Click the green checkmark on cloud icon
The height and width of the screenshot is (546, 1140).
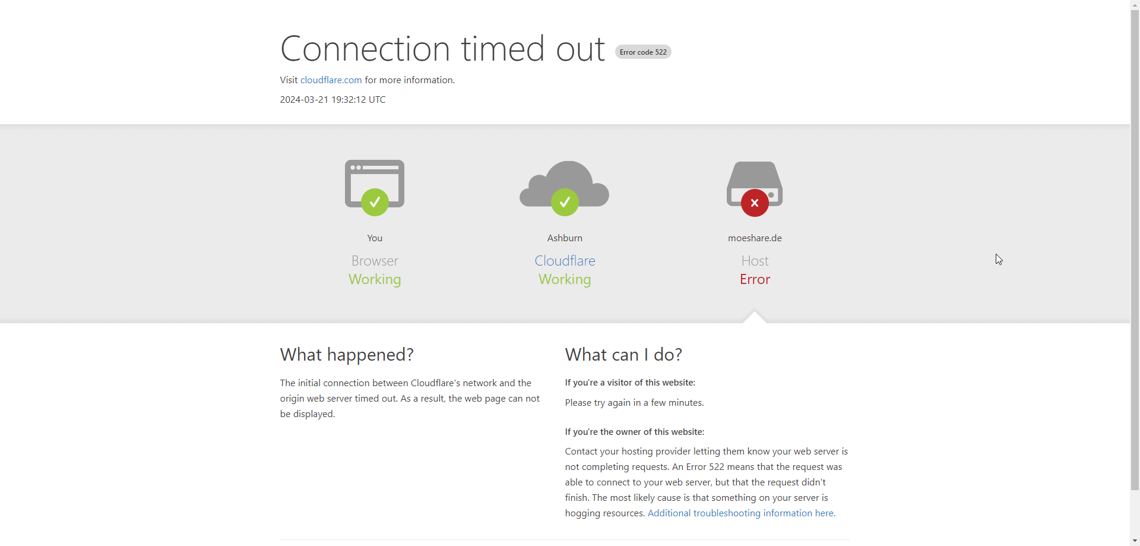click(x=565, y=203)
